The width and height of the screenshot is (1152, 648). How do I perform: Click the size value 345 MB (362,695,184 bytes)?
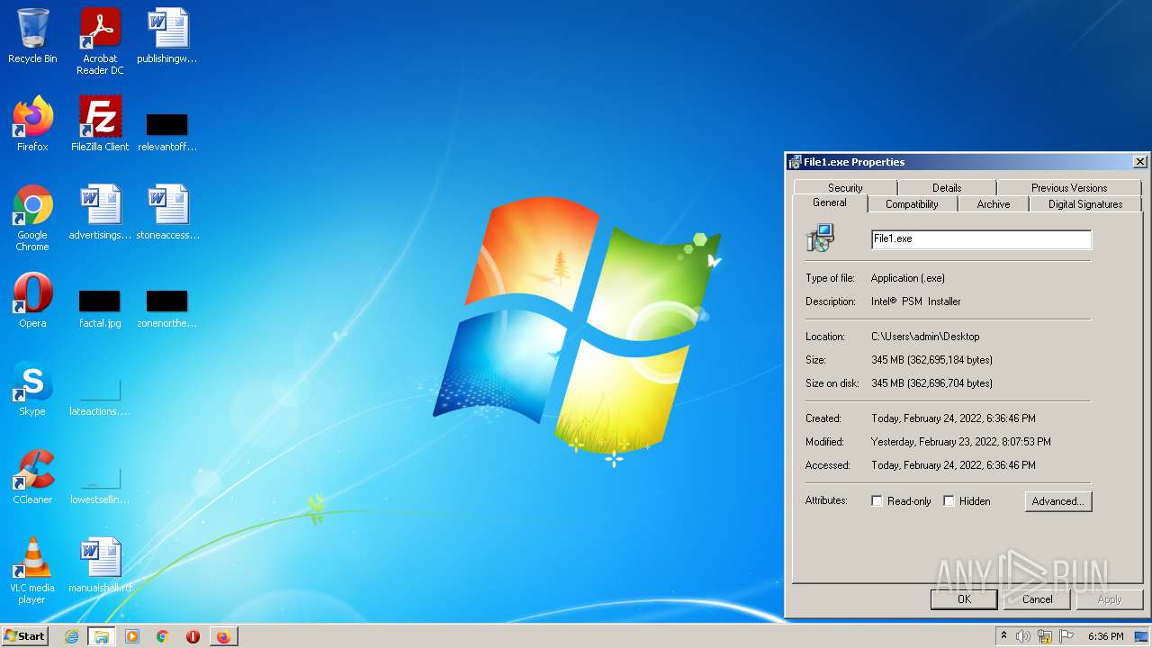click(x=931, y=360)
